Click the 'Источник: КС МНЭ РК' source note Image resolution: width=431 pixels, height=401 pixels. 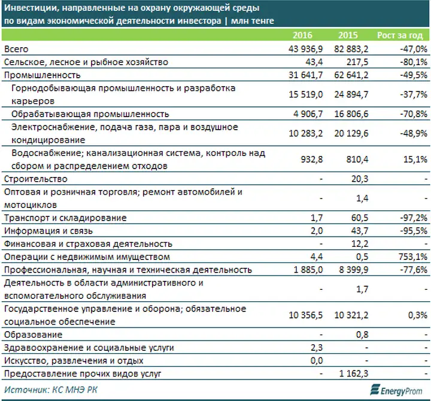click(x=51, y=390)
